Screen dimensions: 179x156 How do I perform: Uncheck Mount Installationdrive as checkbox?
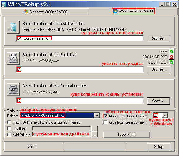point(105,116)
